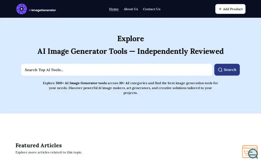Click 'Explore more articles related to this topic.'
The height and width of the screenshot is (163, 261).
coord(49,152)
